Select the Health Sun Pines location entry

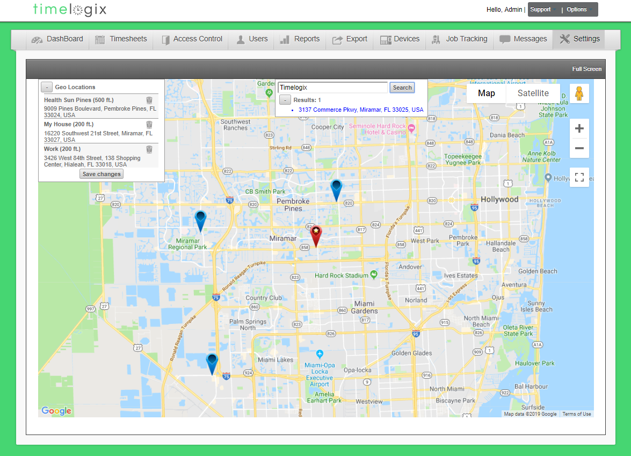100,107
